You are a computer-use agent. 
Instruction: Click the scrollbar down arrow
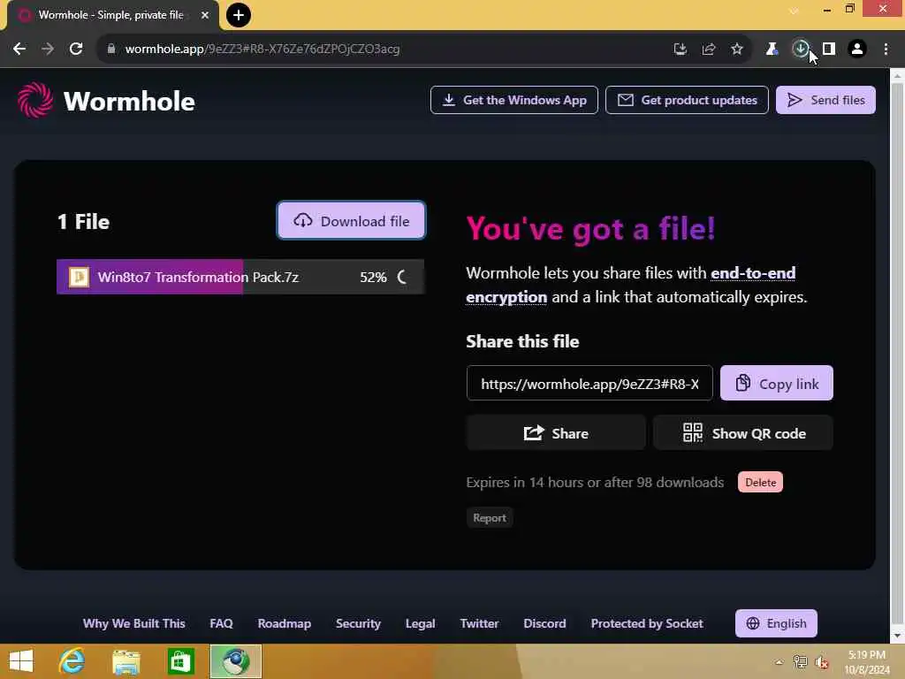pyautogui.click(x=898, y=636)
